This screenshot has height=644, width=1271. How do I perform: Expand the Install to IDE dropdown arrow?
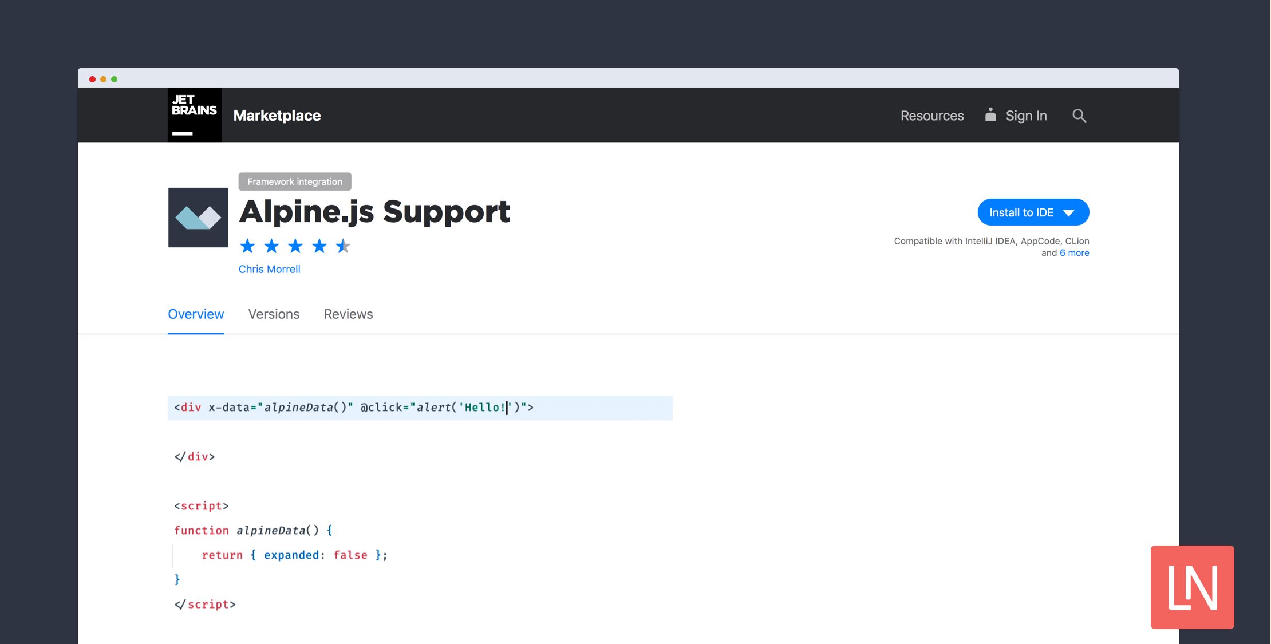1068,213
